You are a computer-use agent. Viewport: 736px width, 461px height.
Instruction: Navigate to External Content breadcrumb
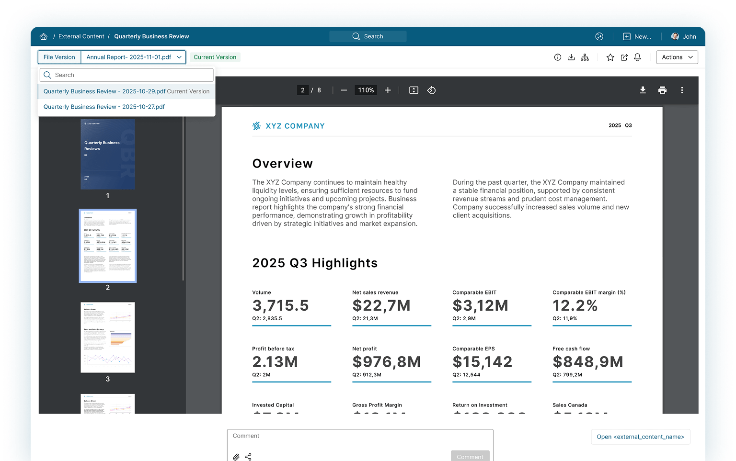coord(81,36)
